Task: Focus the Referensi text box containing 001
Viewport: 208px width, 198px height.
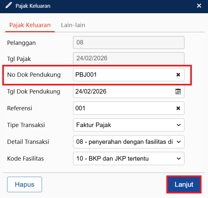Action: click(123, 108)
